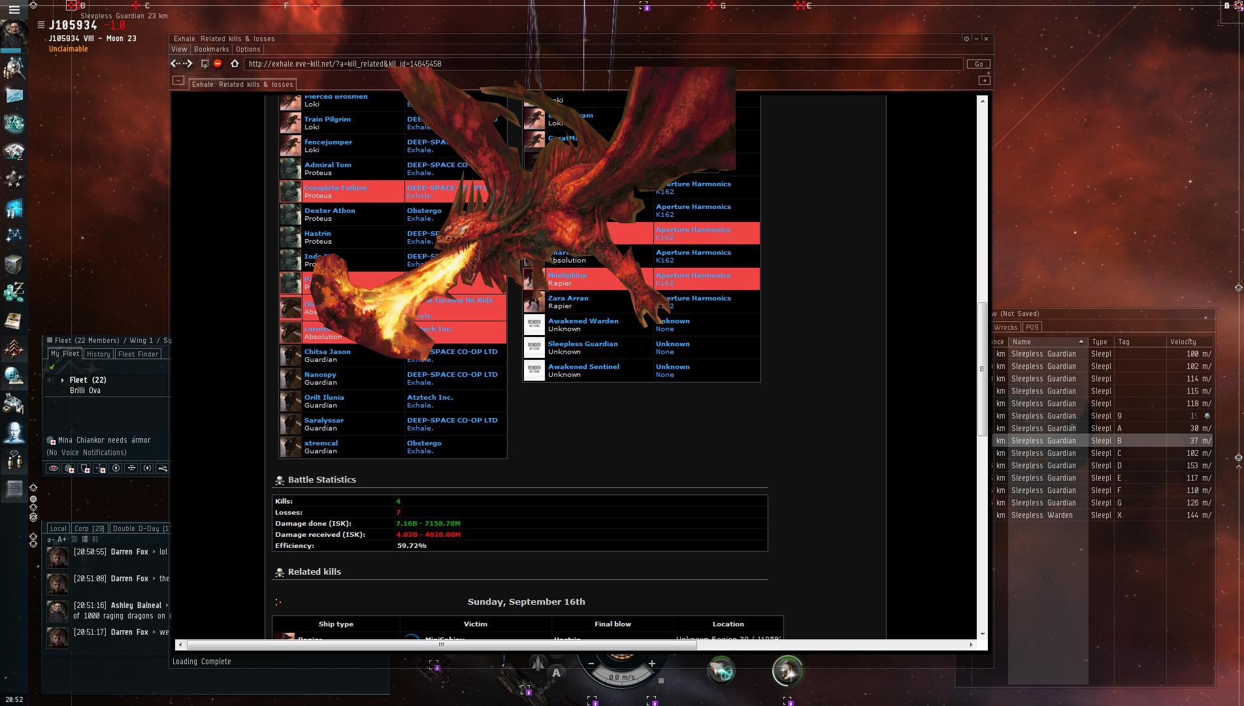Image resolution: width=1244 pixels, height=706 pixels.
Task: Open the in-game browser globe icon
Action: 14,376
